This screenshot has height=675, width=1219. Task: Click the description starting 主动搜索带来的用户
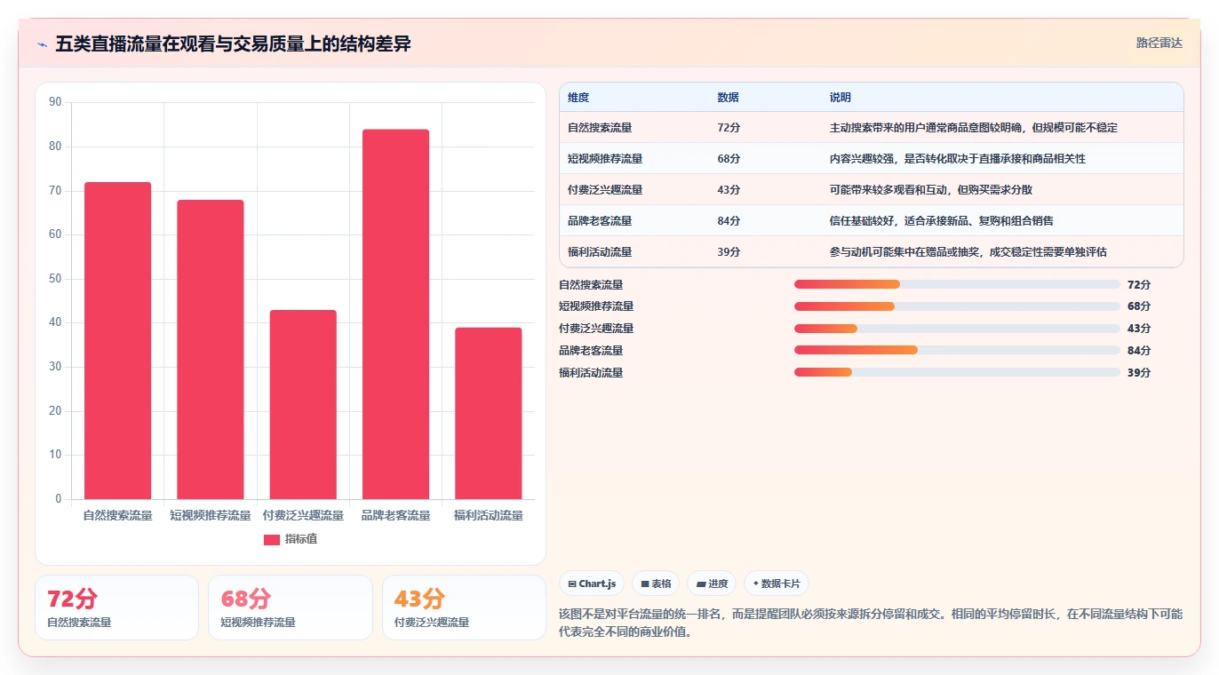(x=974, y=128)
